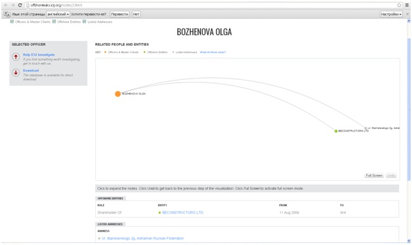412x245 pixels.
Task: Click the address bar URL field
Action: click(x=210, y=5)
